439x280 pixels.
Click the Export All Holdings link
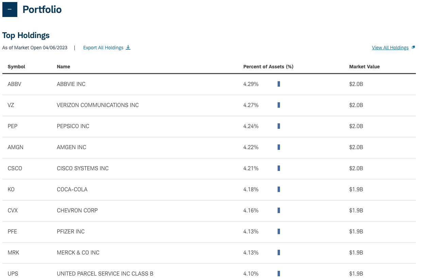coord(103,48)
